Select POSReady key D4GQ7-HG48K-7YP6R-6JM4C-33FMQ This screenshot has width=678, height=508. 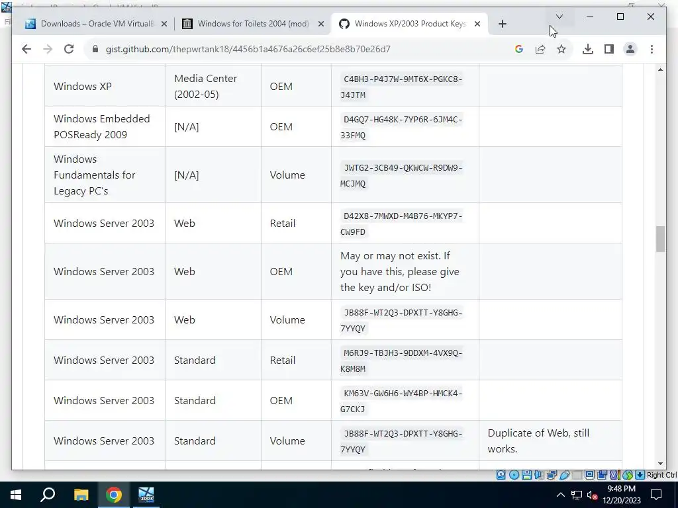tap(401, 128)
